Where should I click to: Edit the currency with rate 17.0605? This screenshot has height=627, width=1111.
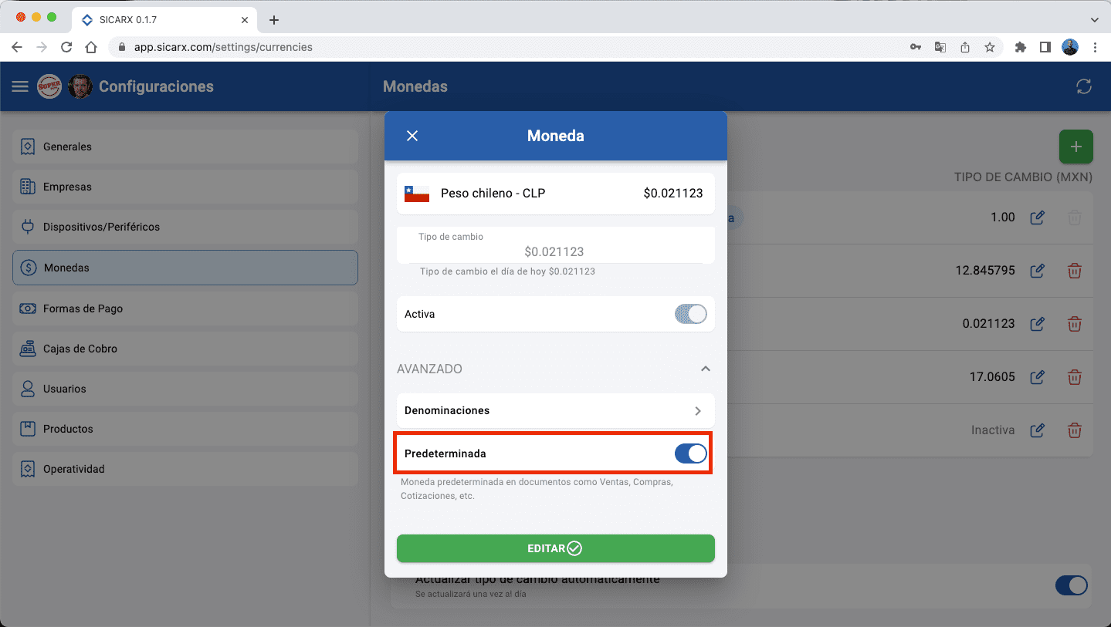pos(1037,377)
